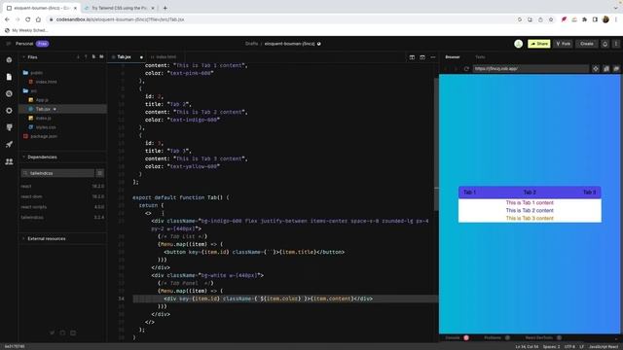Click the Spaces: 2 status bar entry

click(x=551, y=347)
